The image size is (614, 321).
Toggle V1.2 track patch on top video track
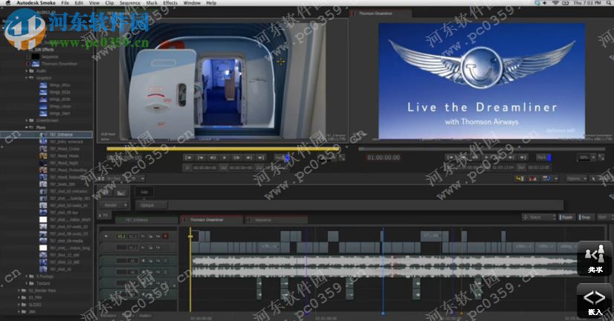[133, 236]
